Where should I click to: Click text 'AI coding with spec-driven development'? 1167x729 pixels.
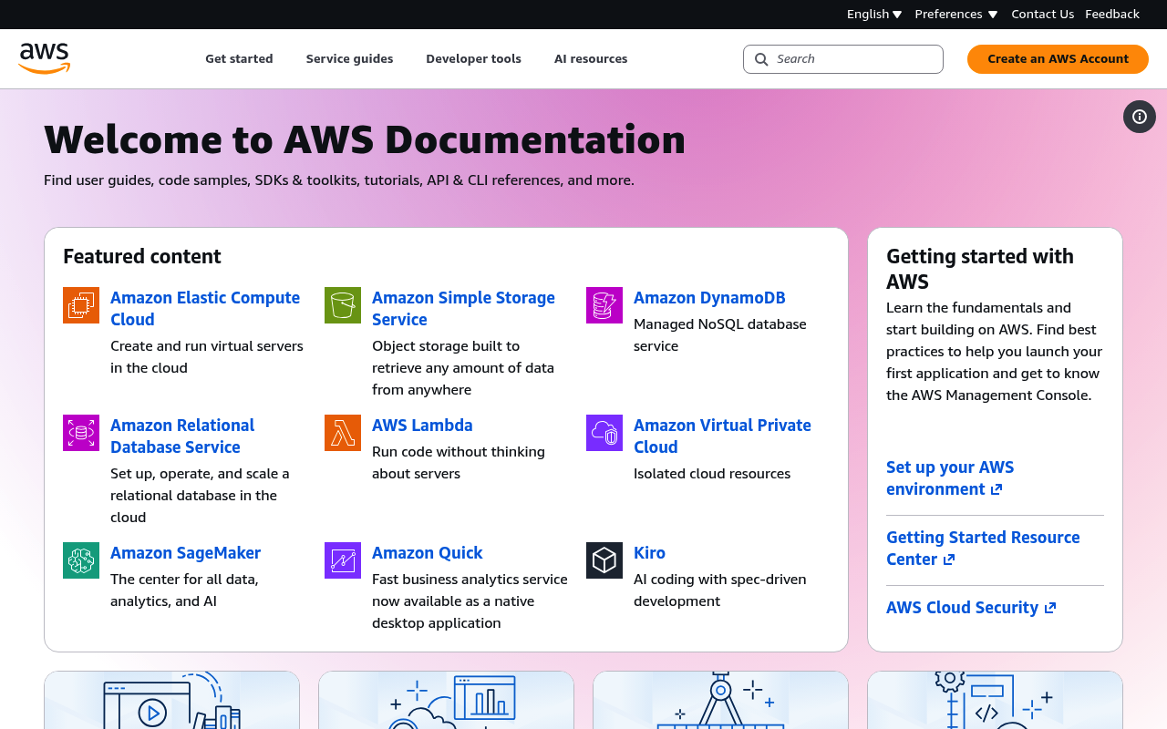tap(720, 590)
